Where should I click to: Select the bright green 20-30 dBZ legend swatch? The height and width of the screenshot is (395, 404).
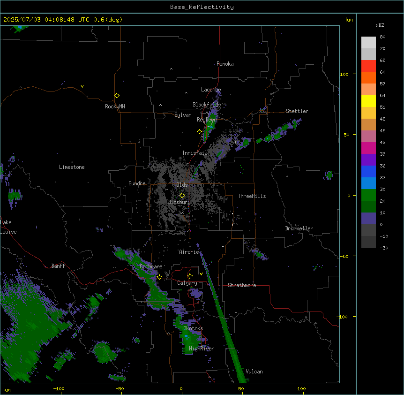point(368,195)
